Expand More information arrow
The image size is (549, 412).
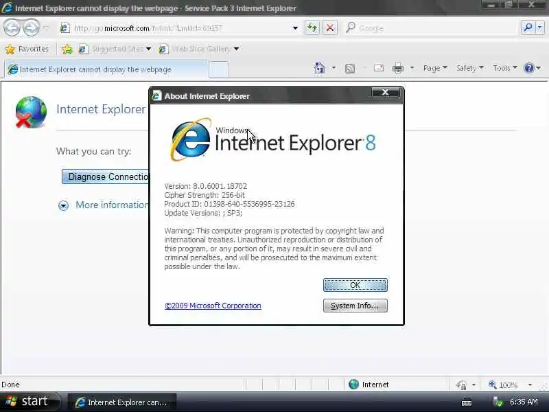[63, 205]
